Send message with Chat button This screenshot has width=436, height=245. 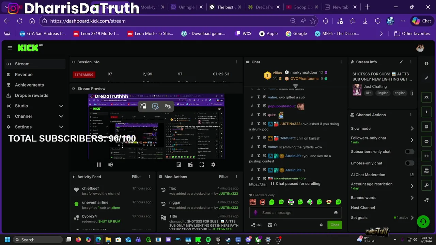334,225
